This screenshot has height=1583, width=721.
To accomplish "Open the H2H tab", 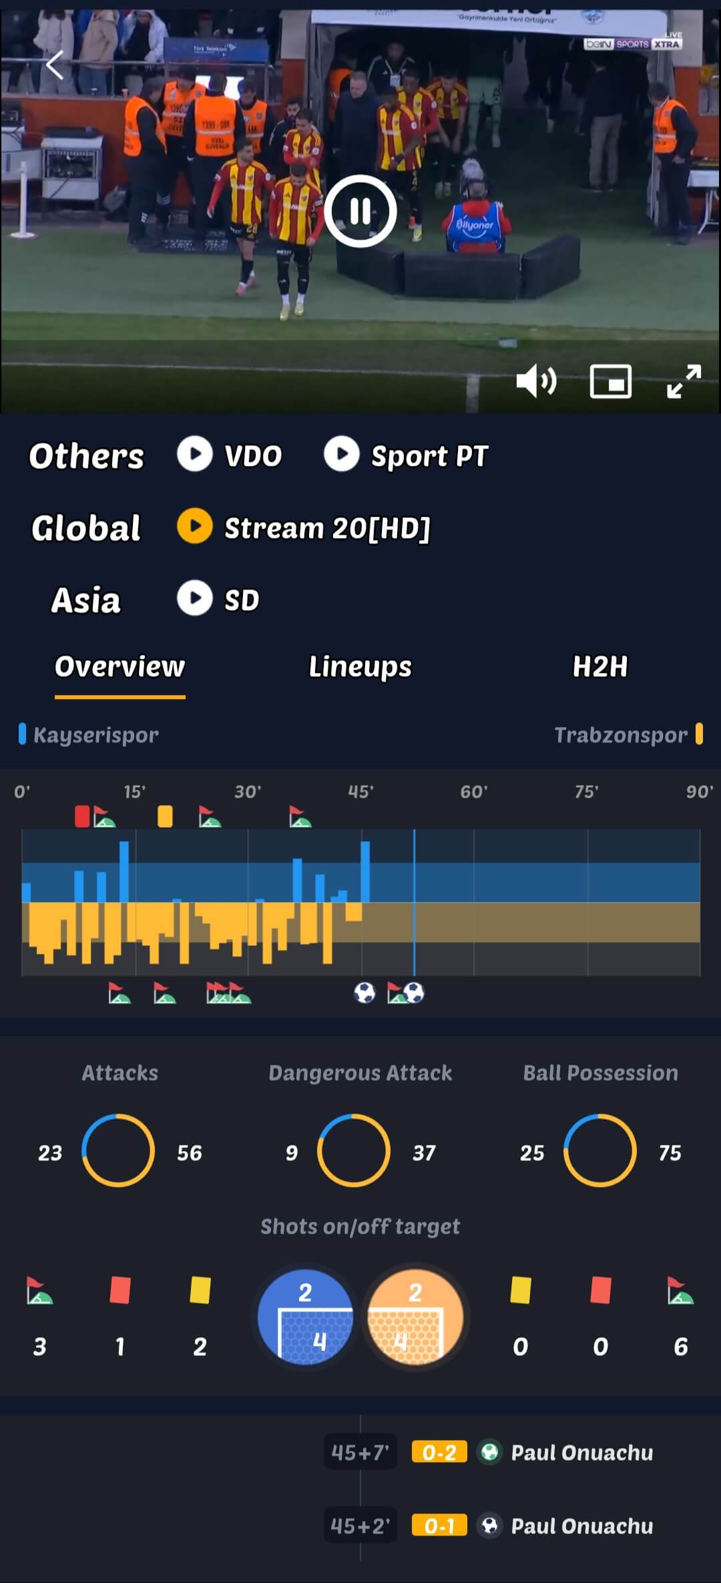I will [x=600, y=666].
